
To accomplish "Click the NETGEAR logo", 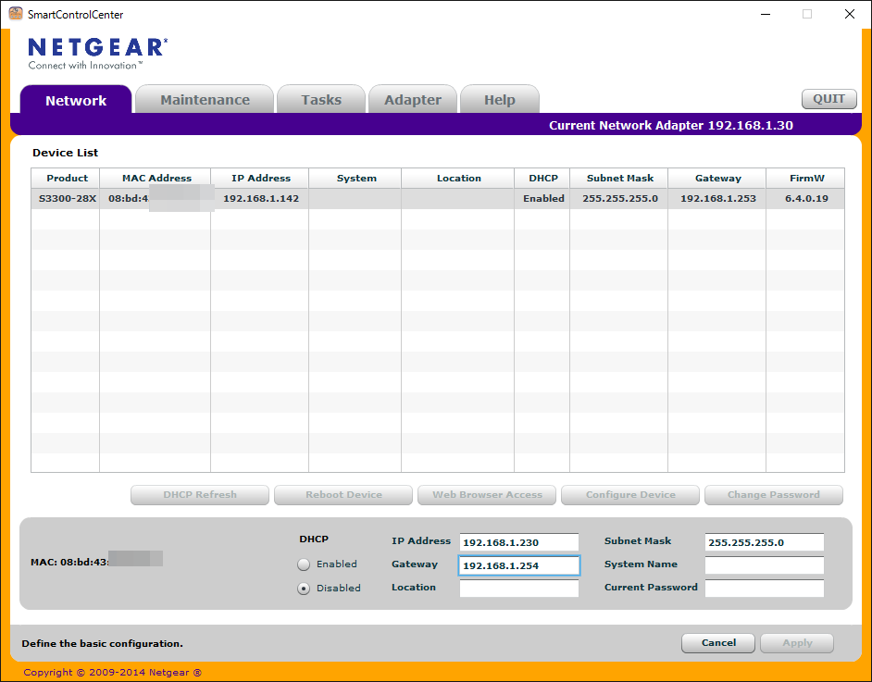I will [x=98, y=54].
